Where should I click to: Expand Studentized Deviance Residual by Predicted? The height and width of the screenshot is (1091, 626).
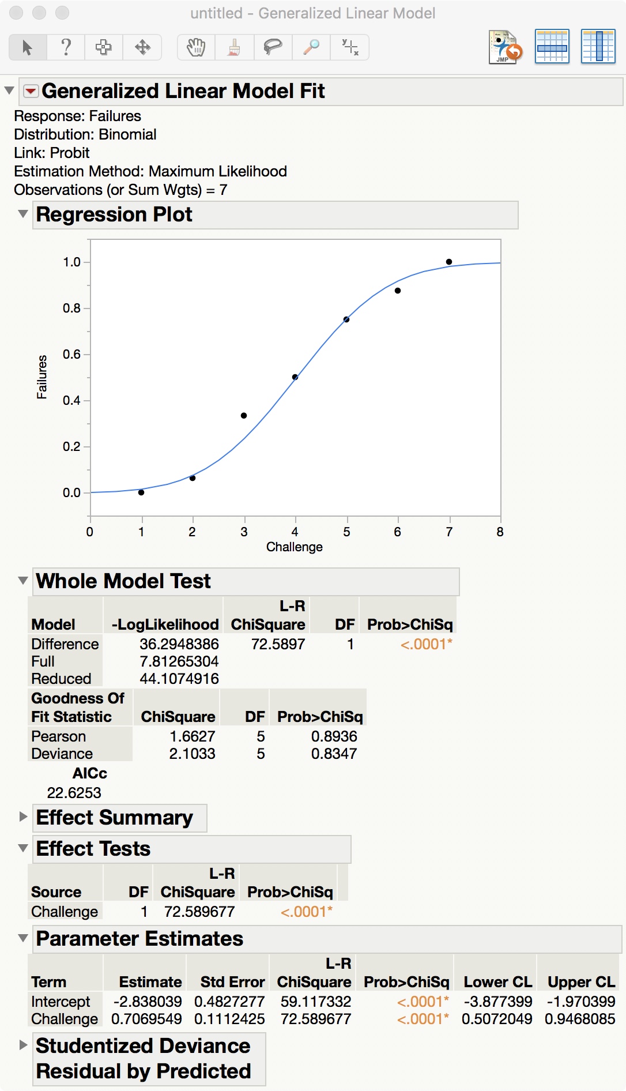(x=23, y=1045)
